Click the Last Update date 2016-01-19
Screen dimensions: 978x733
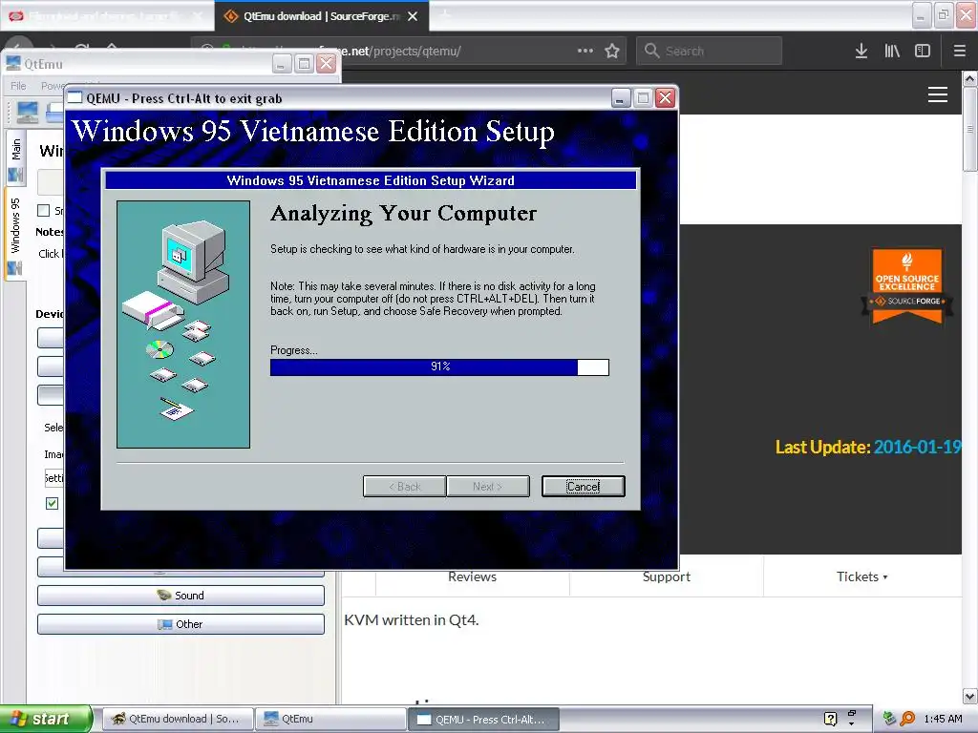coord(917,447)
